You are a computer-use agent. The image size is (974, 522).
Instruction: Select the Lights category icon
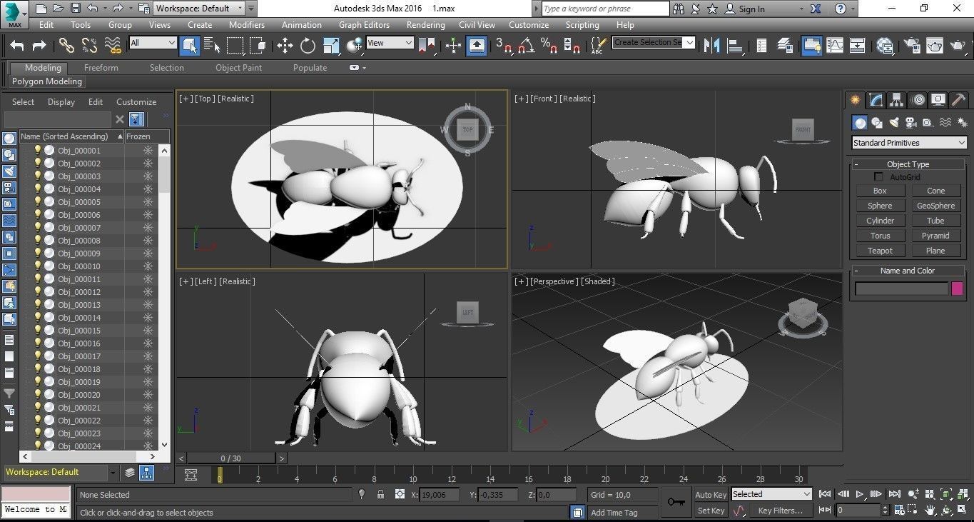(x=894, y=123)
